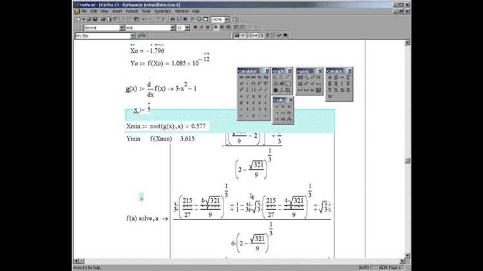
Task: Click the fx operator in Evaluation palette
Action: pyautogui.click(x=289, y=113)
